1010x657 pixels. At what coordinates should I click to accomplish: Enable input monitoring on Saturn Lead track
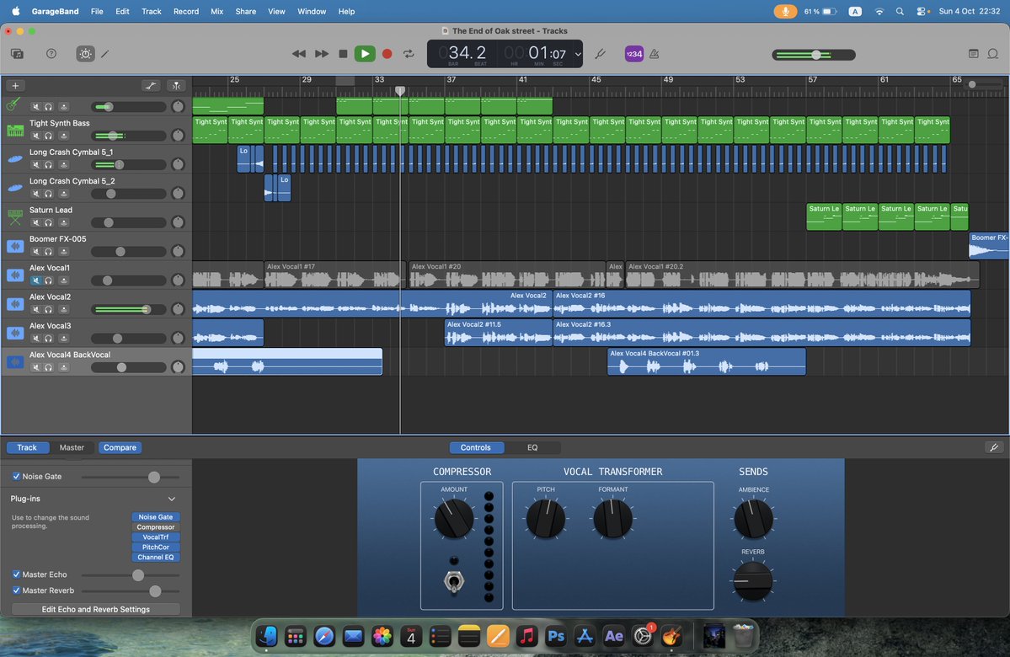[x=64, y=223]
